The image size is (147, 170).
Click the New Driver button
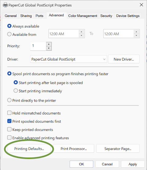[x=124, y=59]
